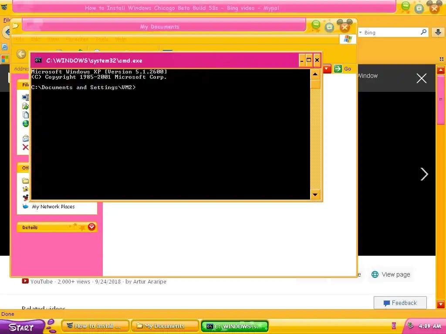Click the Feedback button
The width and height of the screenshot is (446, 334).
point(400,303)
